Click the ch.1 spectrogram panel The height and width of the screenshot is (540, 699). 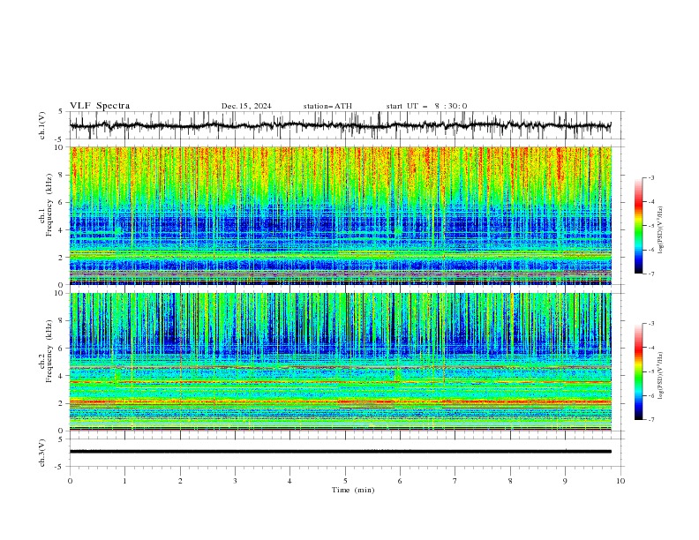[x=340, y=215]
